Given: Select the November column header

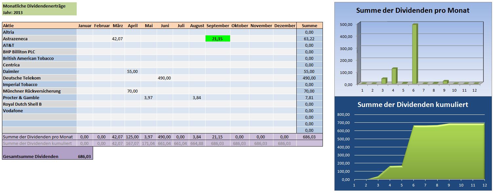Looking at the screenshot, I should 261,26.
